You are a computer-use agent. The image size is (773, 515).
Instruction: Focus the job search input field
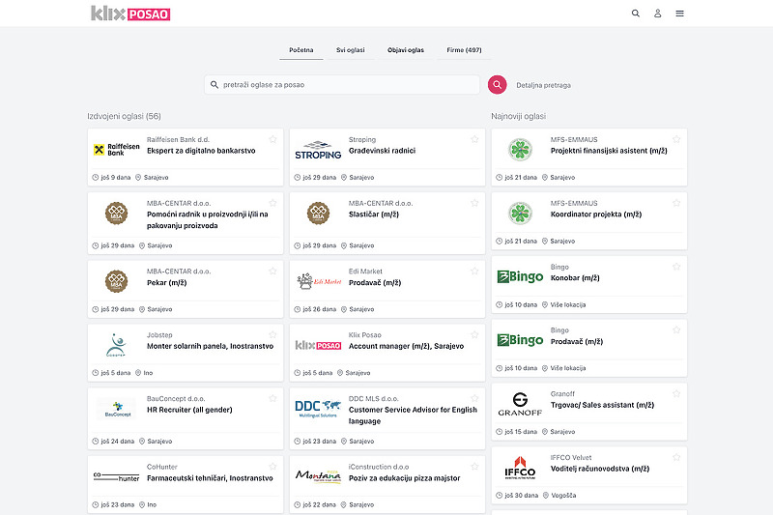coord(342,85)
